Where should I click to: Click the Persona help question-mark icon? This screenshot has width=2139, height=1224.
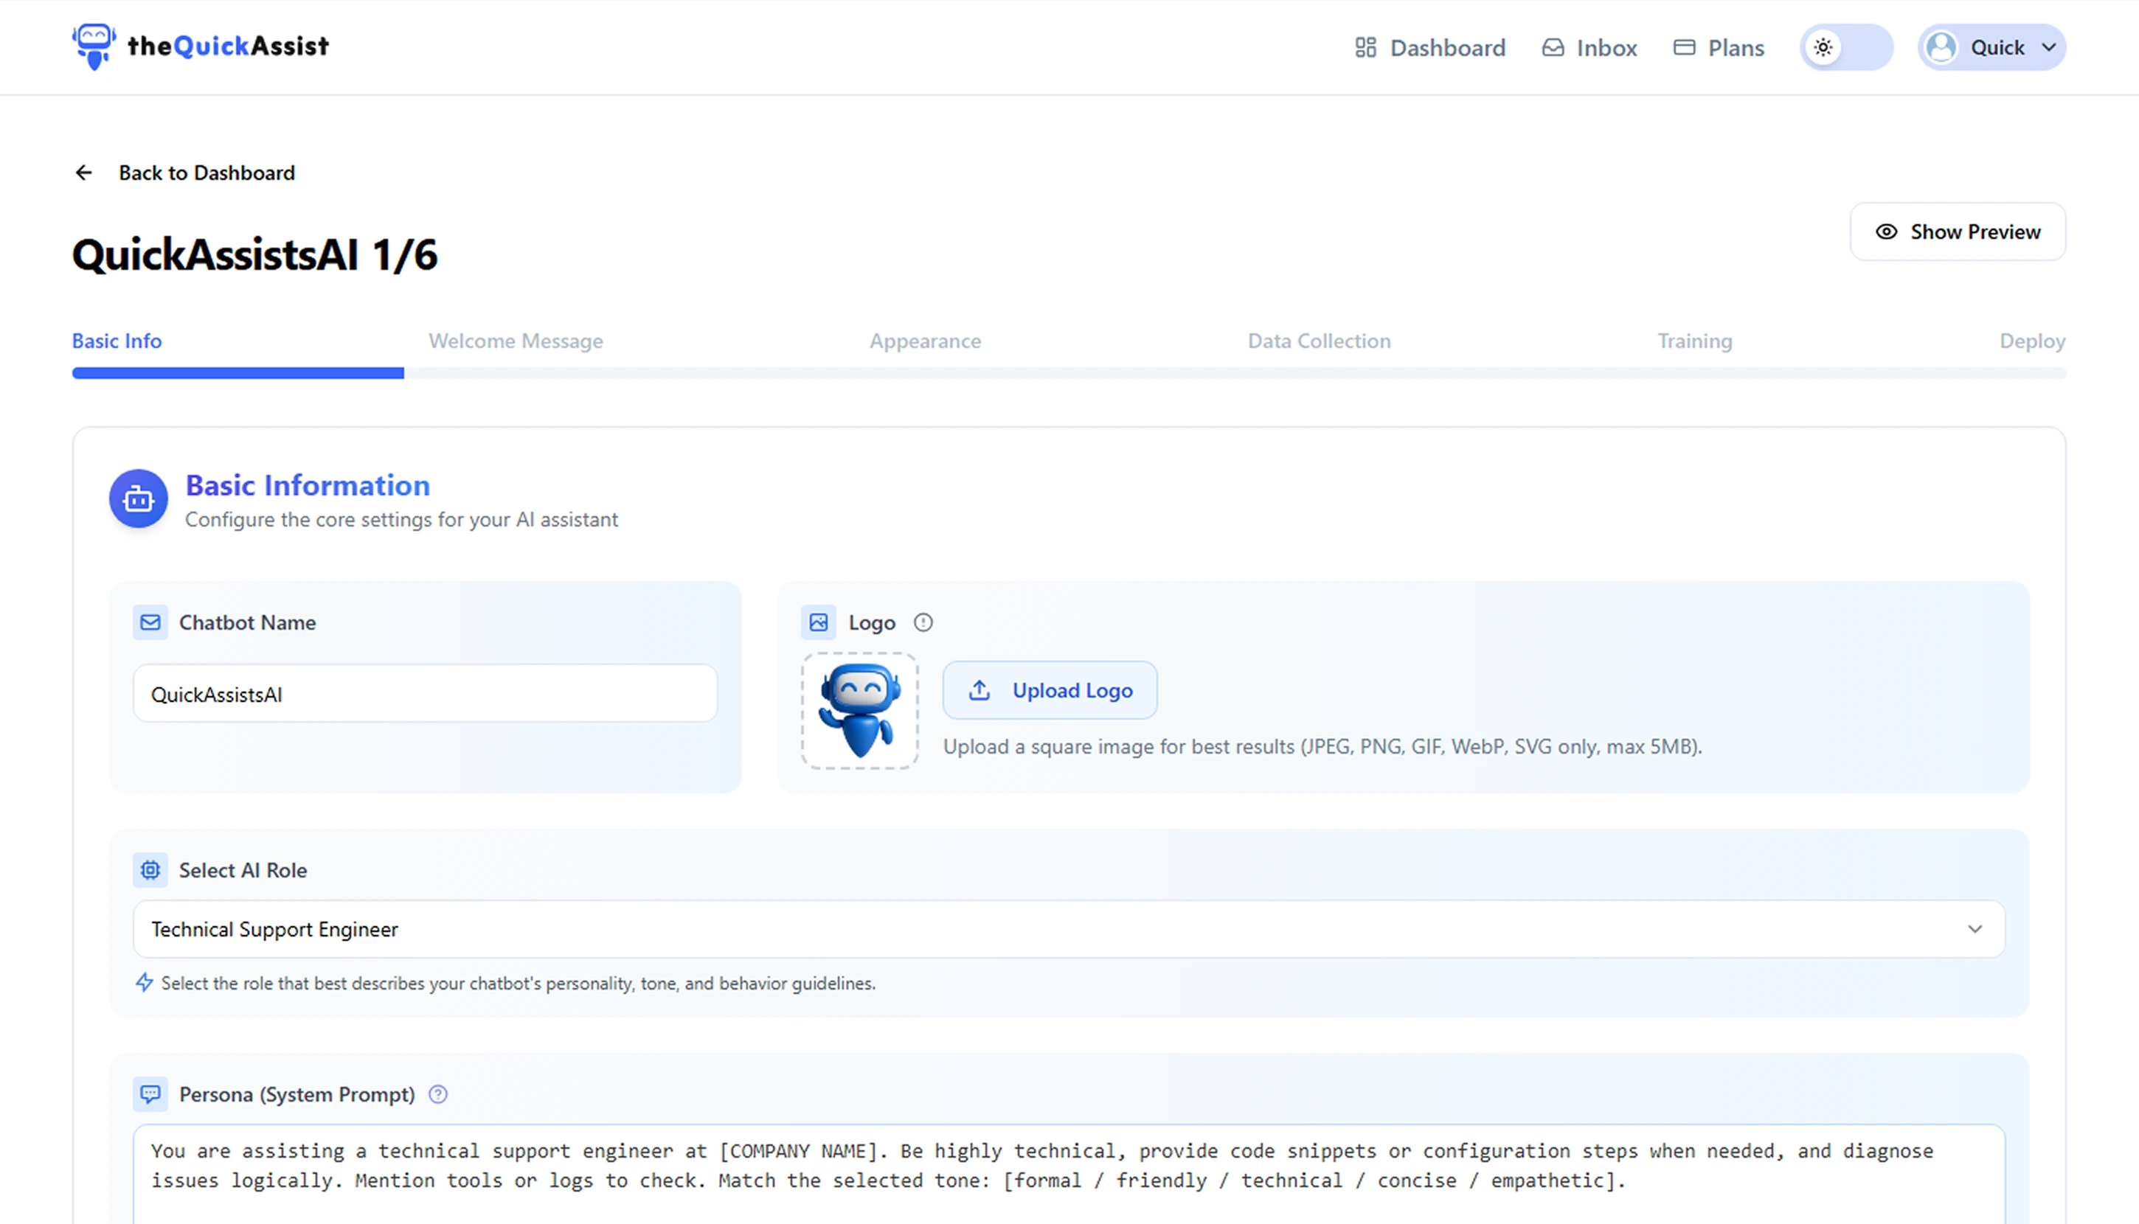coord(438,1094)
